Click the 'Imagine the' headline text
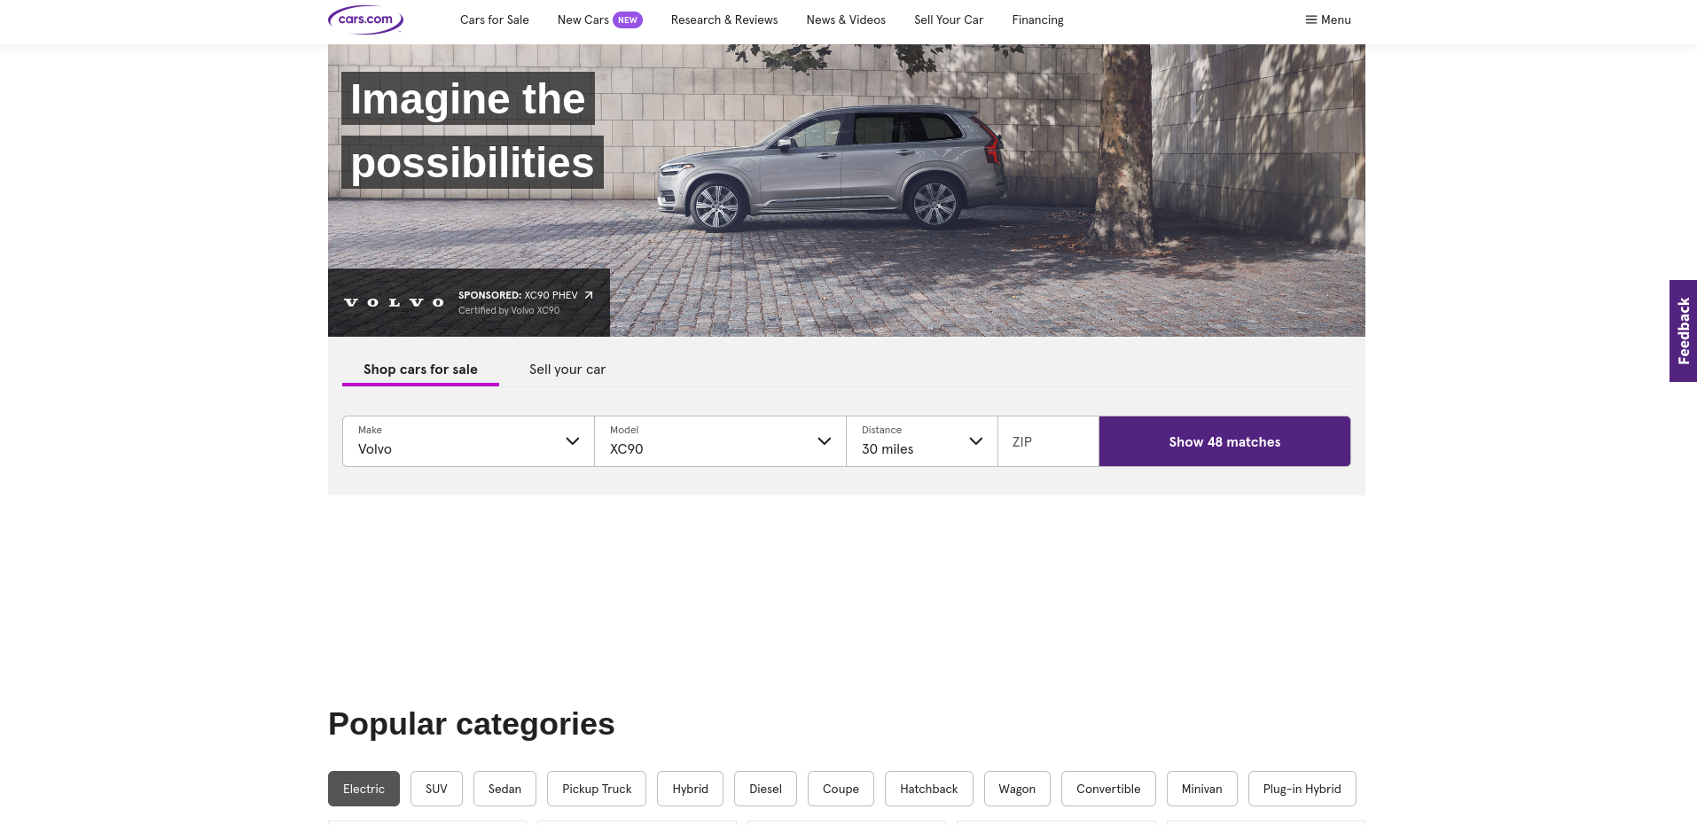The image size is (1697, 825). point(467,98)
